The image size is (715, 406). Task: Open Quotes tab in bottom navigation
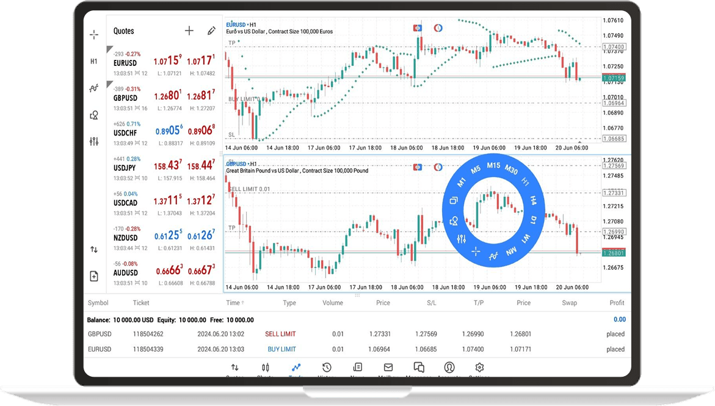click(x=235, y=369)
